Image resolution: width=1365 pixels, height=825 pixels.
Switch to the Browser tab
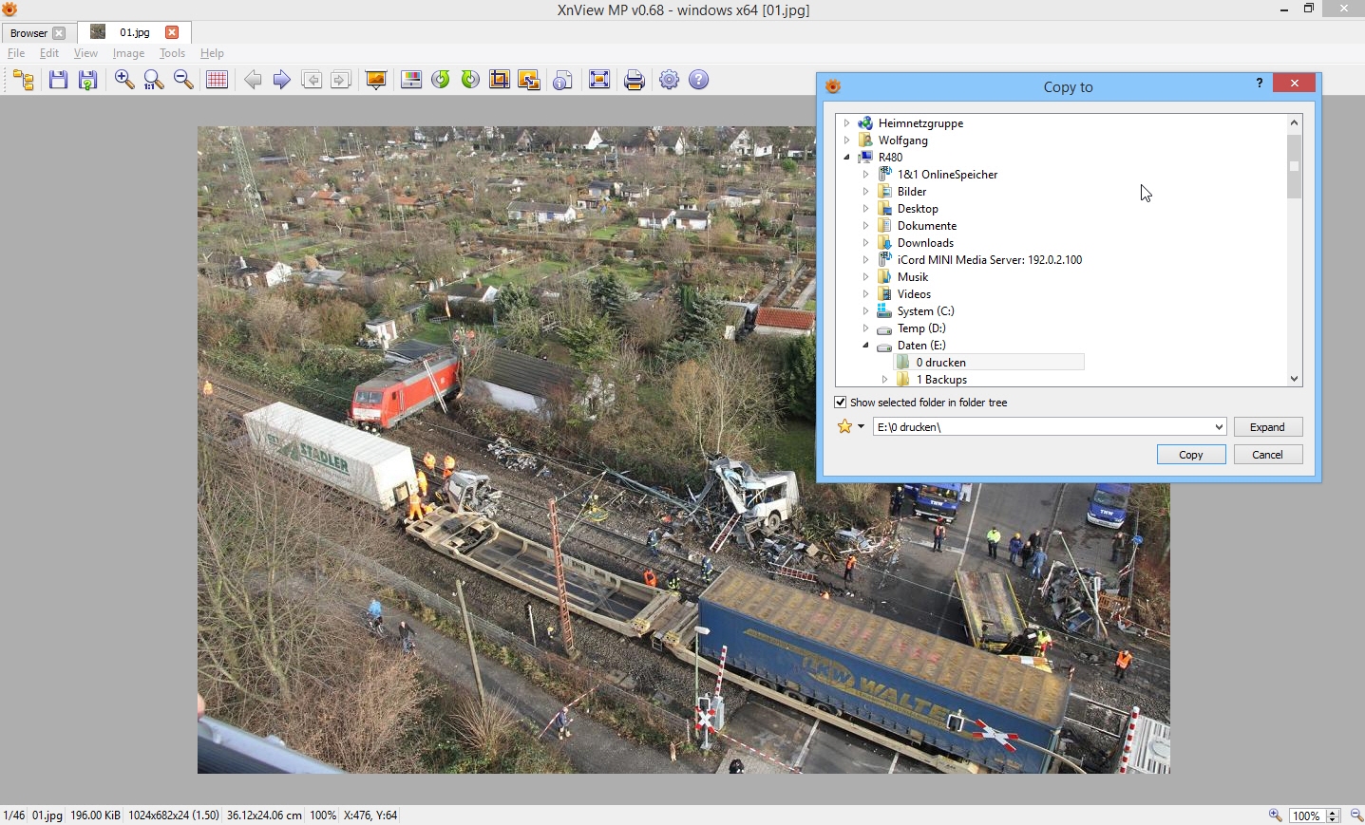(x=28, y=33)
